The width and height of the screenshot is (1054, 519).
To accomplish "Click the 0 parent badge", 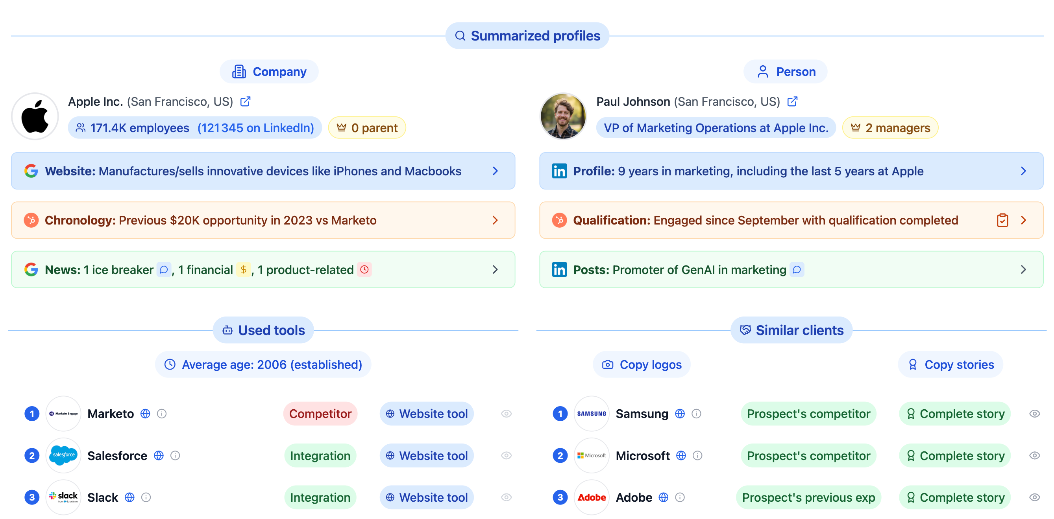I will coord(367,128).
